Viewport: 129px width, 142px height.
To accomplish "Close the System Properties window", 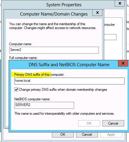I will [120, 3].
